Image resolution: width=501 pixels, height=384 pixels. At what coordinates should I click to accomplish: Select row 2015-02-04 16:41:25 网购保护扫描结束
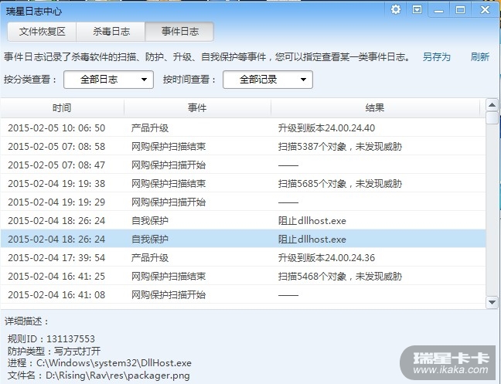(x=243, y=276)
